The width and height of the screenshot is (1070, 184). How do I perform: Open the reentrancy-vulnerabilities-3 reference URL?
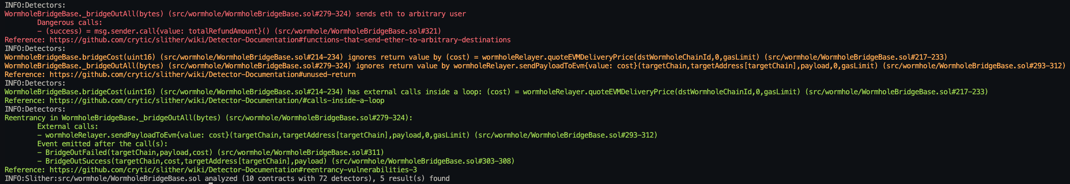tap(233, 170)
